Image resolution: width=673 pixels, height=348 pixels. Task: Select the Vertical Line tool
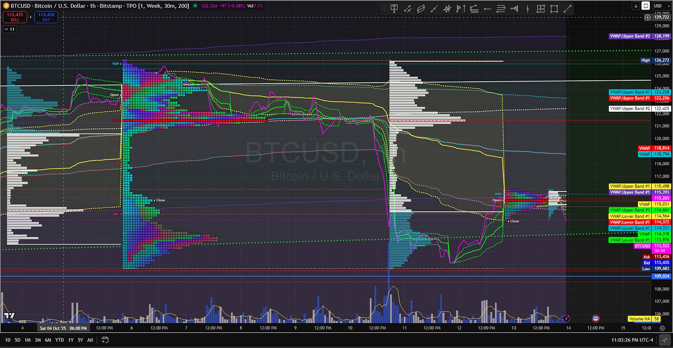527,8
